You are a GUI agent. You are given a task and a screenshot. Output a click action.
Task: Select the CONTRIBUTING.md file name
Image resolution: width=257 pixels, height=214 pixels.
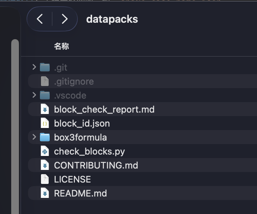[96, 165]
